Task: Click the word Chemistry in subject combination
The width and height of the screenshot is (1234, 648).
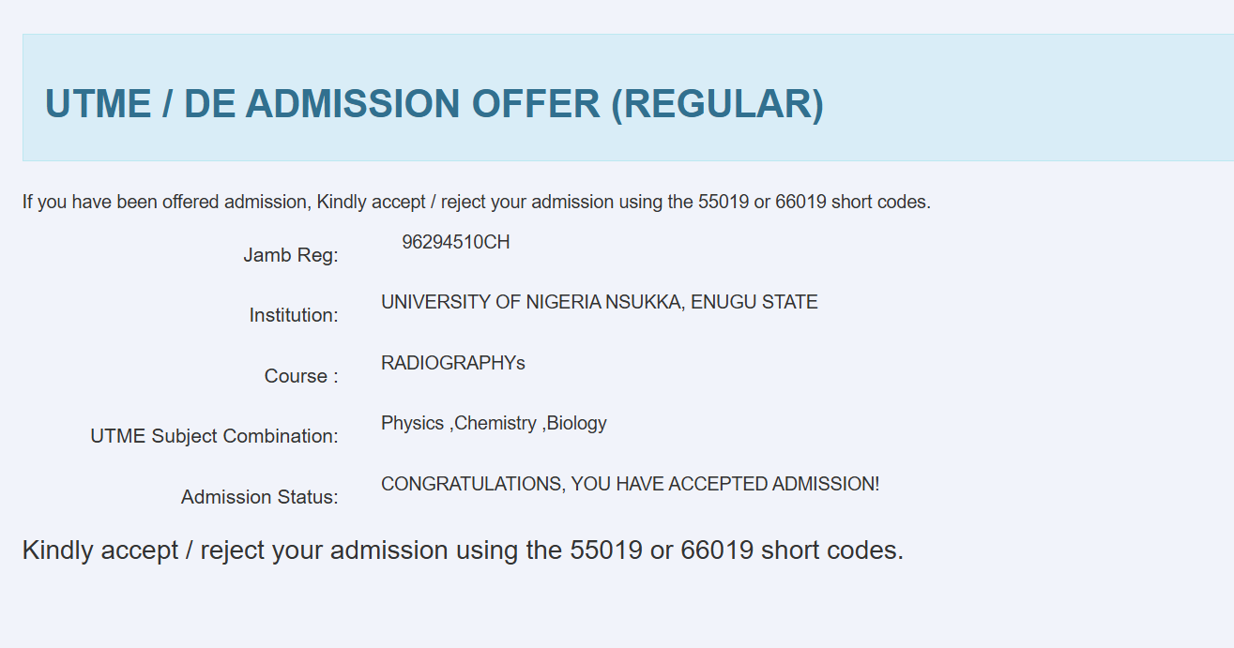Action: tap(495, 423)
